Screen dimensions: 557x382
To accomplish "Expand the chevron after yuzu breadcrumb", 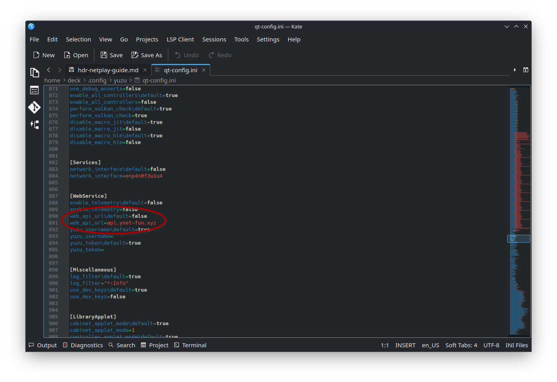I will tap(130, 81).
